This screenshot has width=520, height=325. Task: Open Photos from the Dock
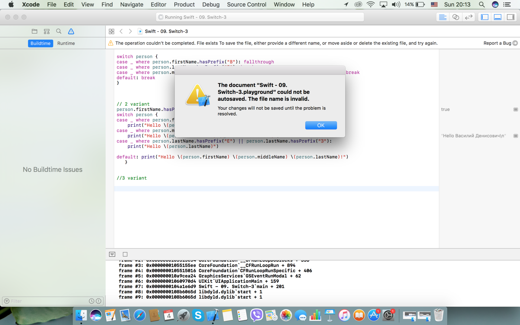pyautogui.click(x=286, y=315)
